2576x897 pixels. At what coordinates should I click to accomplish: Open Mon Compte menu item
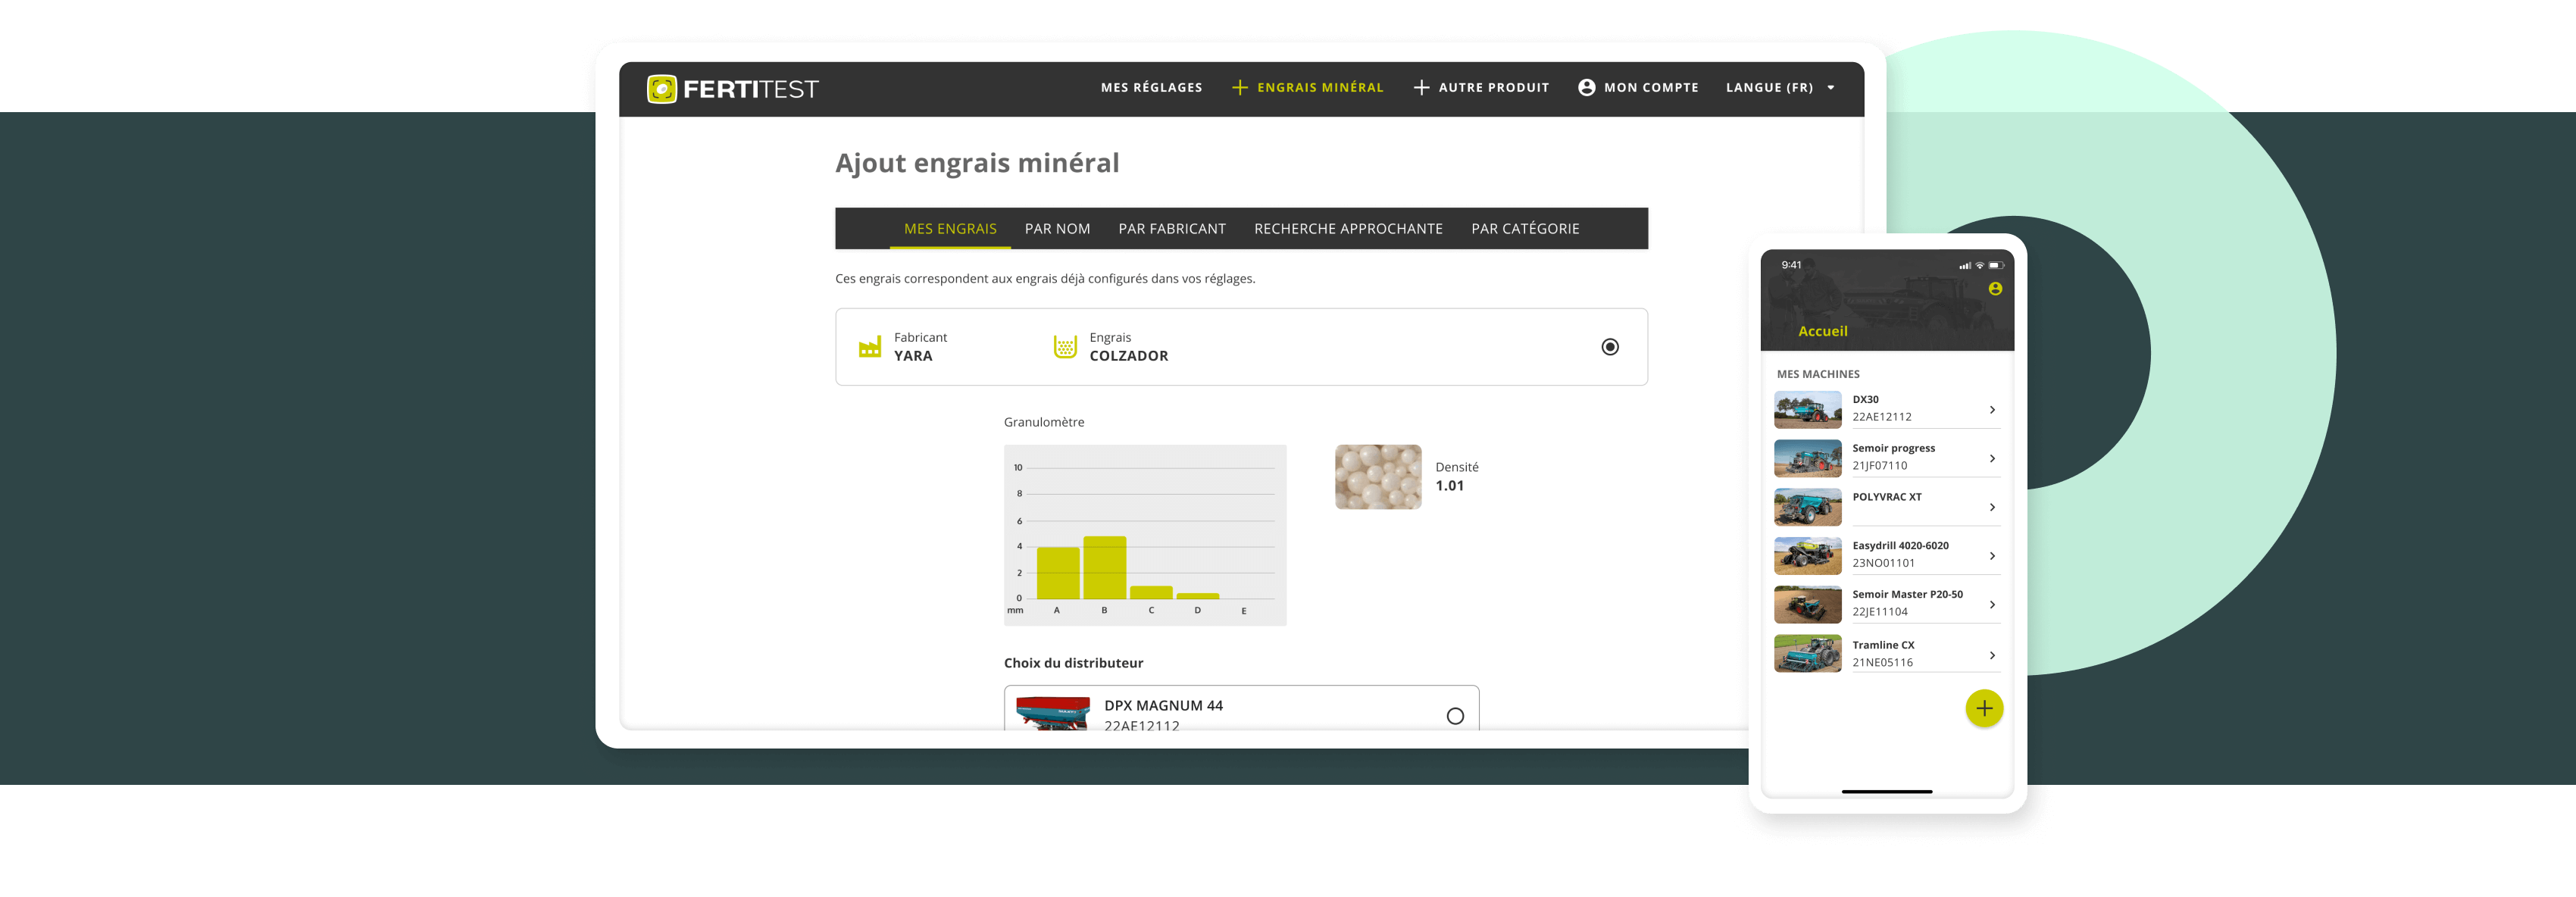click(x=1651, y=88)
